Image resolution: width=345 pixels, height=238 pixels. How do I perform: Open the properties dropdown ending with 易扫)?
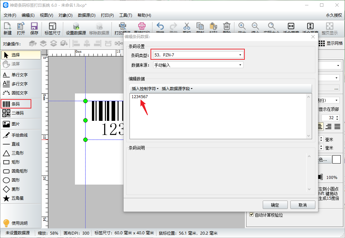pos(328,100)
